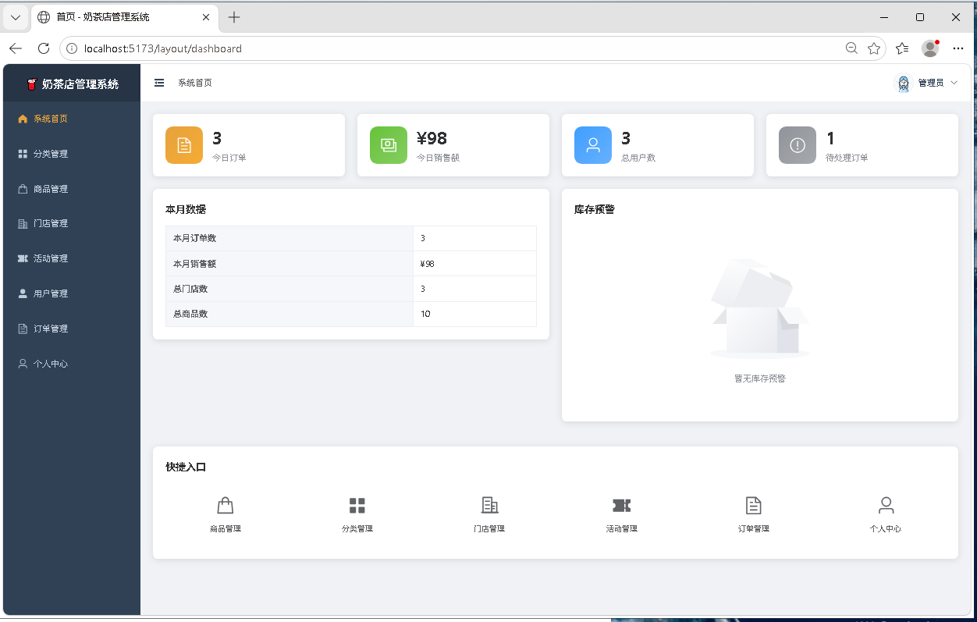Open 个人中心 shortcut person icon in 快捷入口
Viewport: 977px width, 622px height.
pyautogui.click(x=886, y=505)
